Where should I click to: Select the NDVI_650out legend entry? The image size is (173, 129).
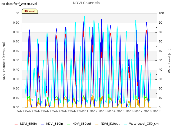[79, 124]
